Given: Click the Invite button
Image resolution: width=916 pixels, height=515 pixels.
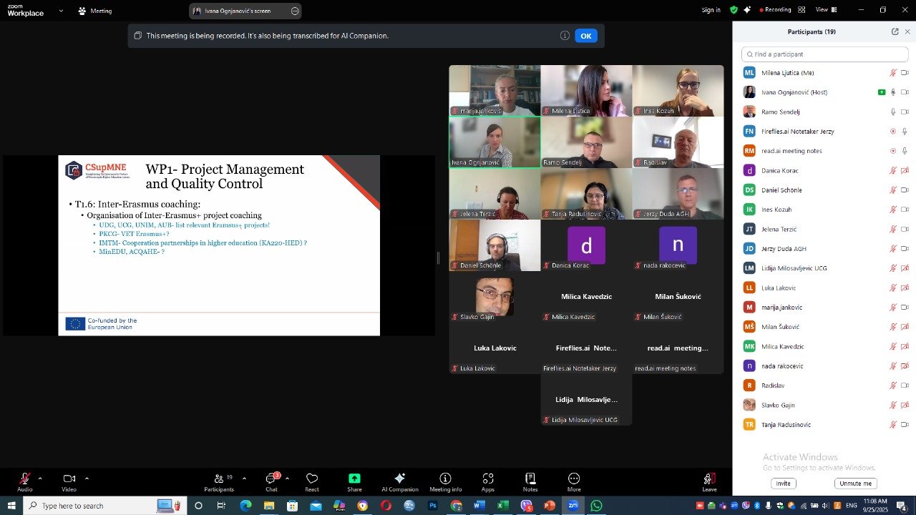Looking at the screenshot, I should pos(784,484).
